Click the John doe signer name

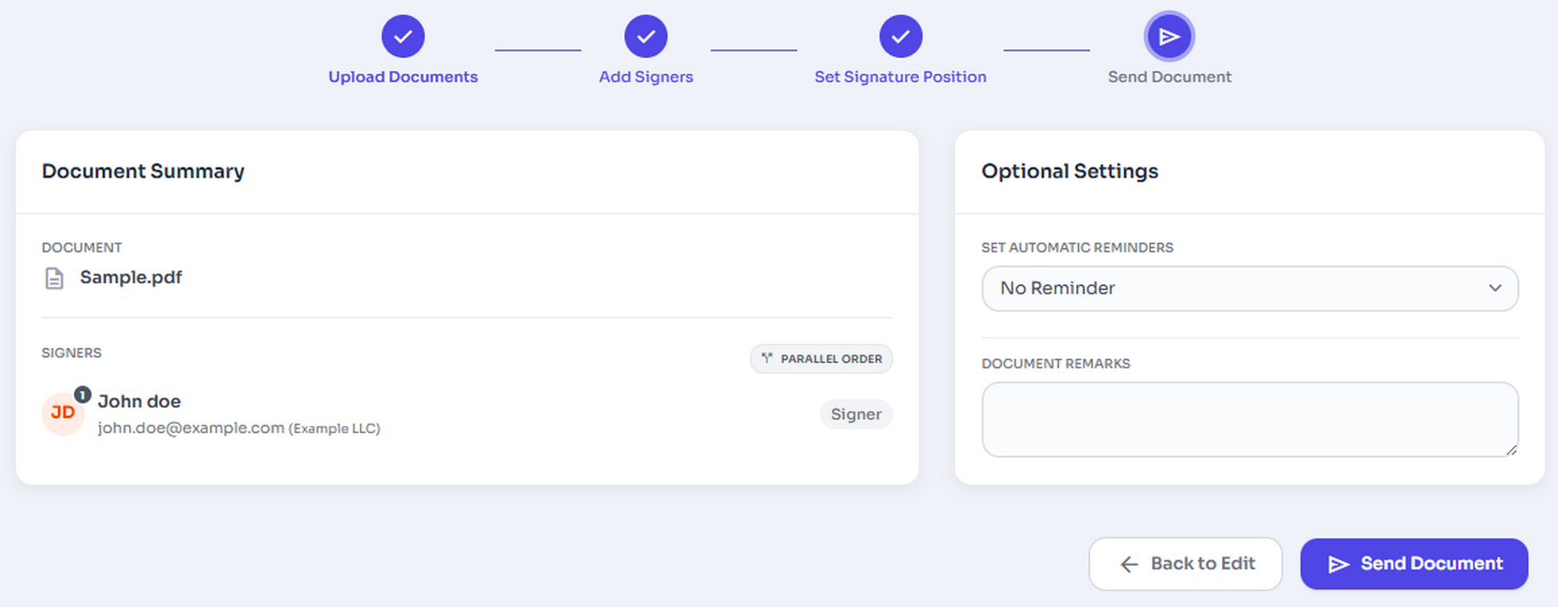(139, 401)
